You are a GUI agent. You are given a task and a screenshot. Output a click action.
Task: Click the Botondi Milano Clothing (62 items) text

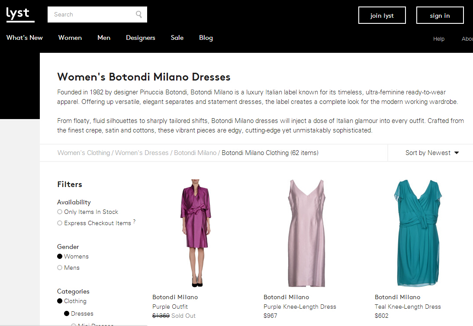[270, 153]
